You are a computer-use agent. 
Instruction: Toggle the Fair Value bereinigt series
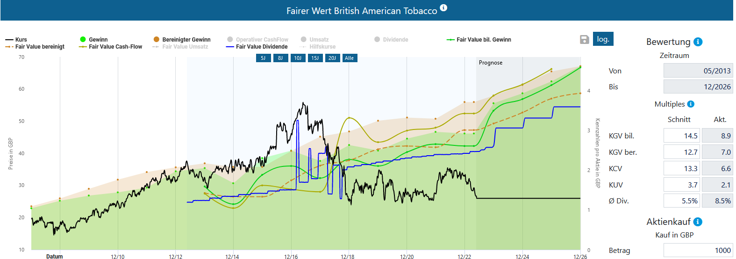point(35,47)
